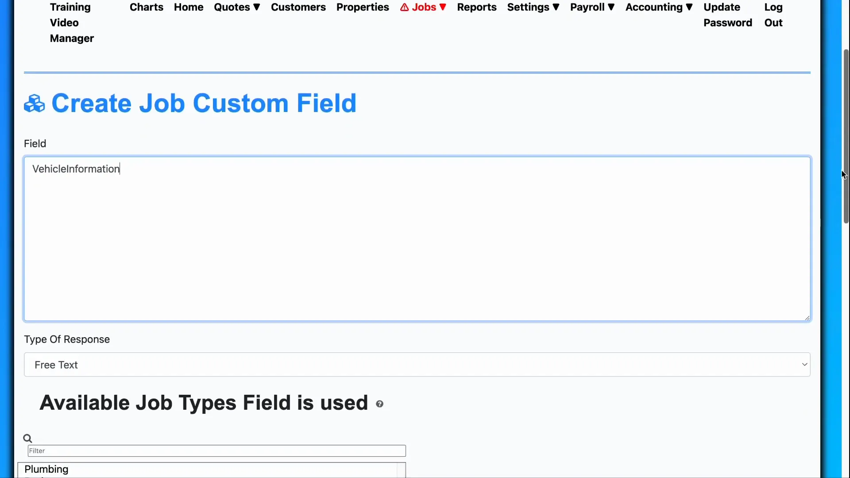Click the Payroll dropdown arrow

coord(611,7)
